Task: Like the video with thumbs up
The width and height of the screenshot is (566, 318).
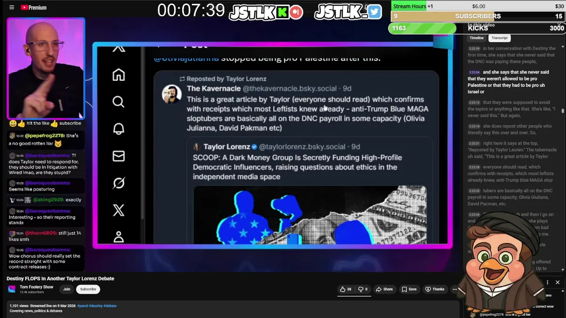Action: [x=346, y=289]
